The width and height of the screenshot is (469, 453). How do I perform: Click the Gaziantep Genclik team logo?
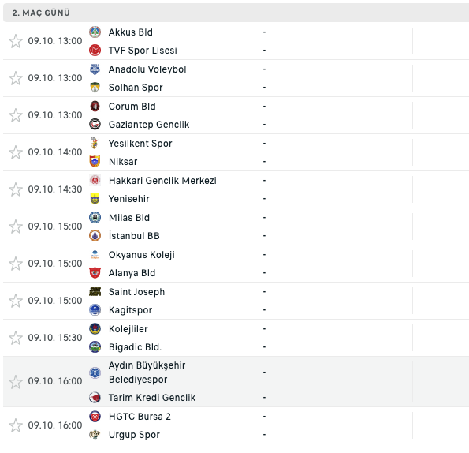coord(95,124)
